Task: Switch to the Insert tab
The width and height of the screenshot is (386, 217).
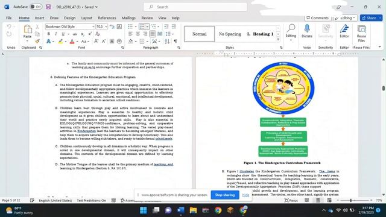Action: [39, 18]
